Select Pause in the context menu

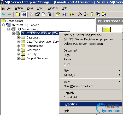click(91, 59)
